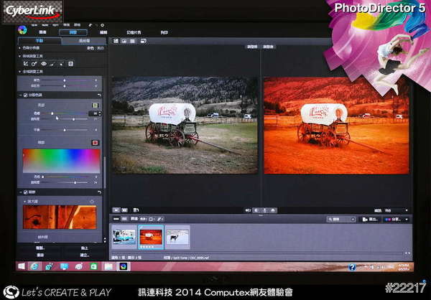Viewport: 431px width, 300px height.
Task: Expand the histogram section at panel top
Action: point(19,47)
